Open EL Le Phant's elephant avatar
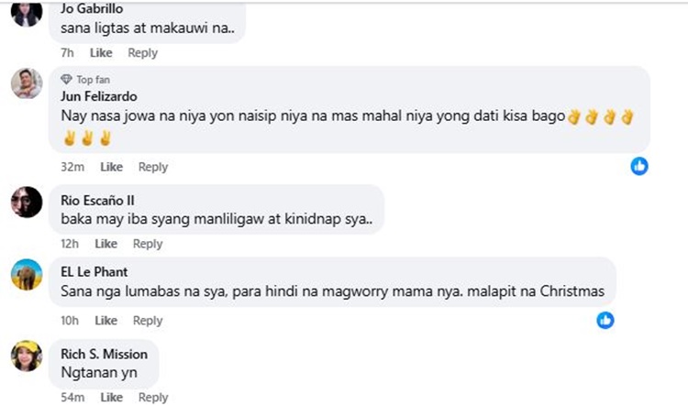 [x=27, y=275]
